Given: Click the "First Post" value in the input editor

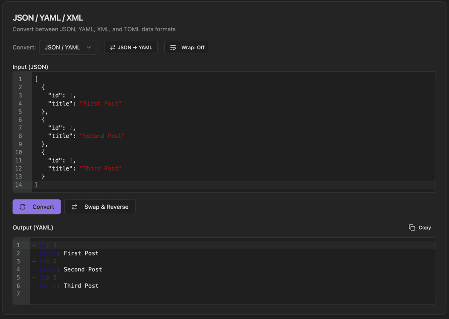Looking at the screenshot, I should 100,103.
